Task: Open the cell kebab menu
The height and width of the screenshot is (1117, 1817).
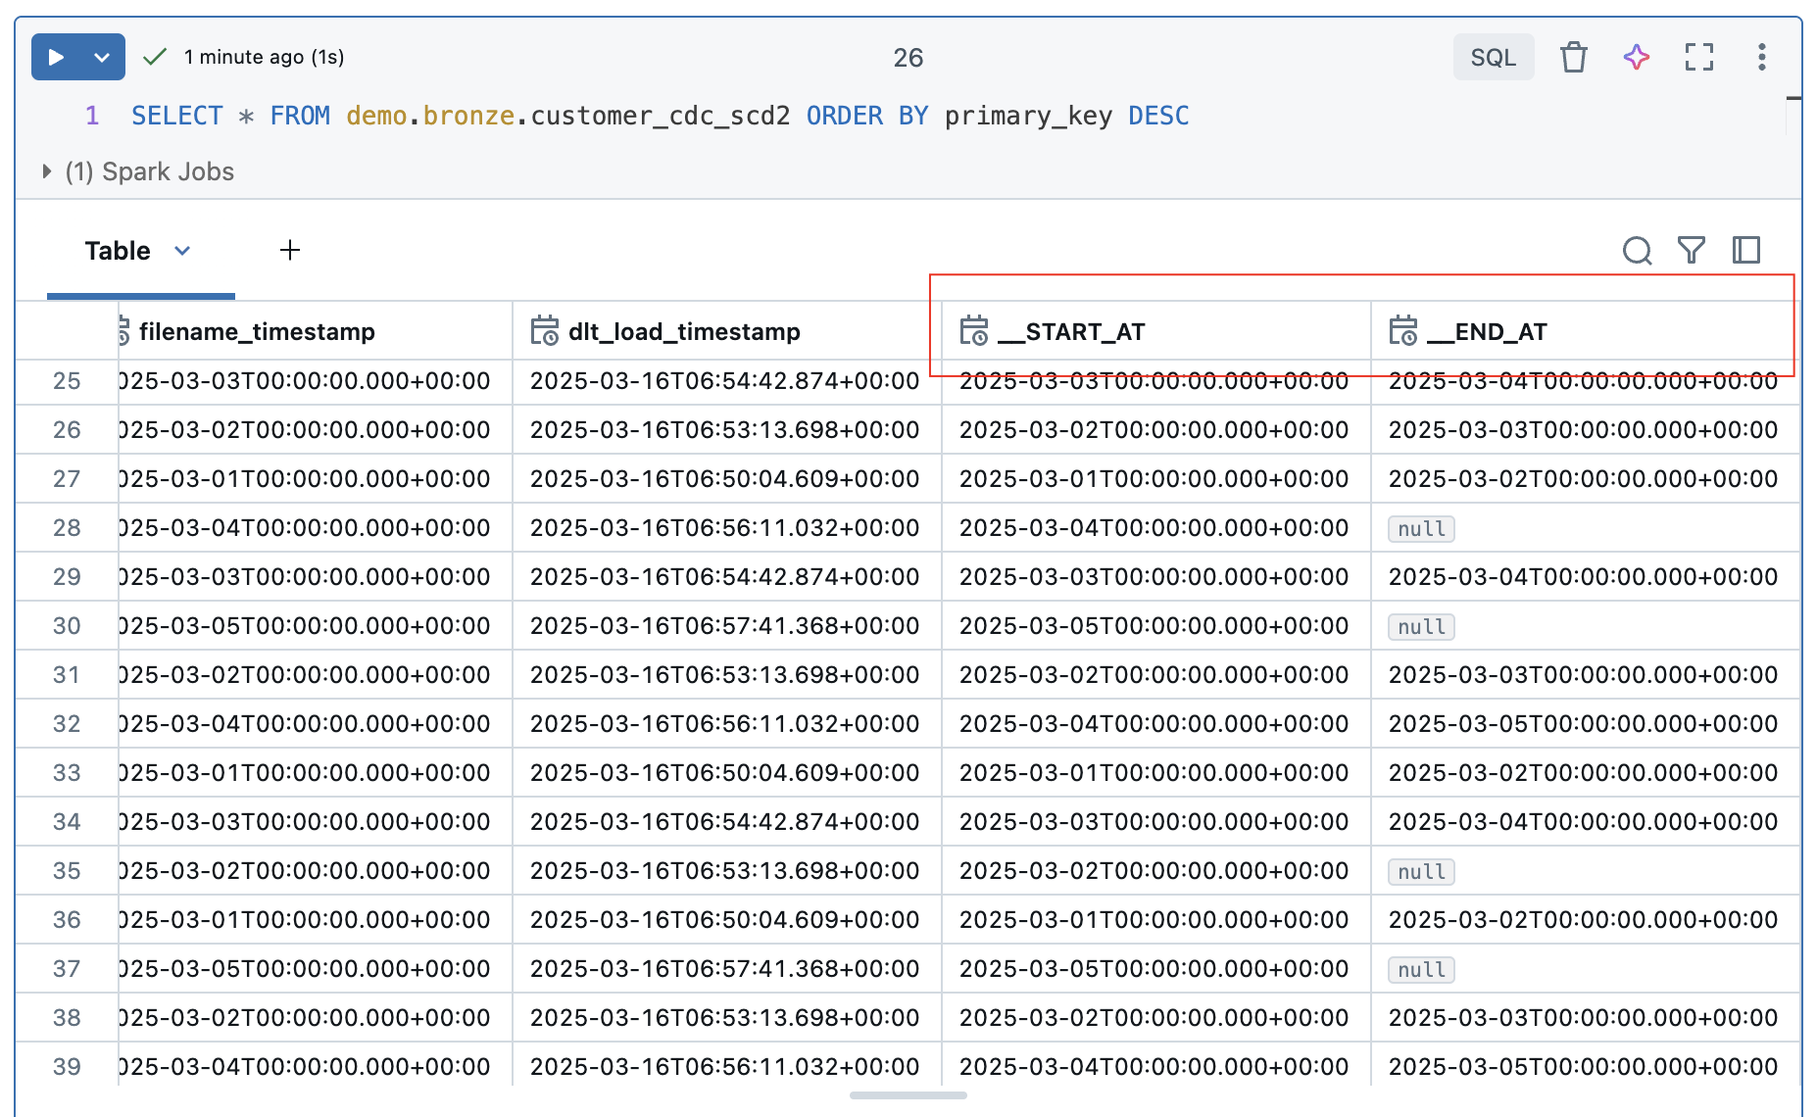Action: point(1761,57)
